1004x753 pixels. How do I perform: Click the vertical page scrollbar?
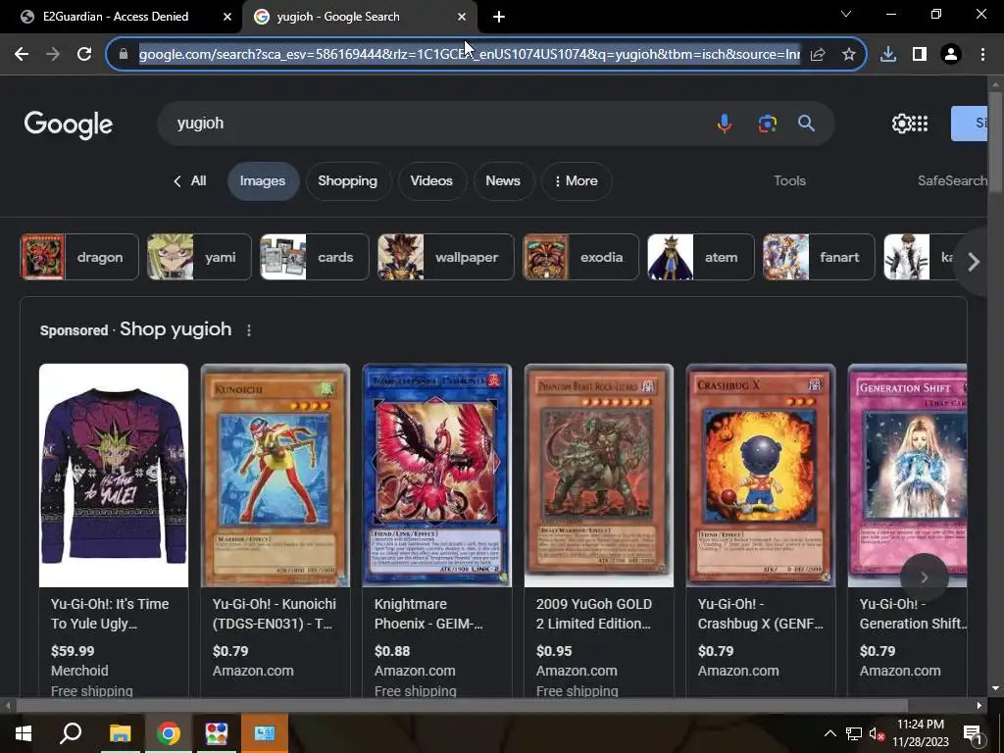click(x=995, y=141)
